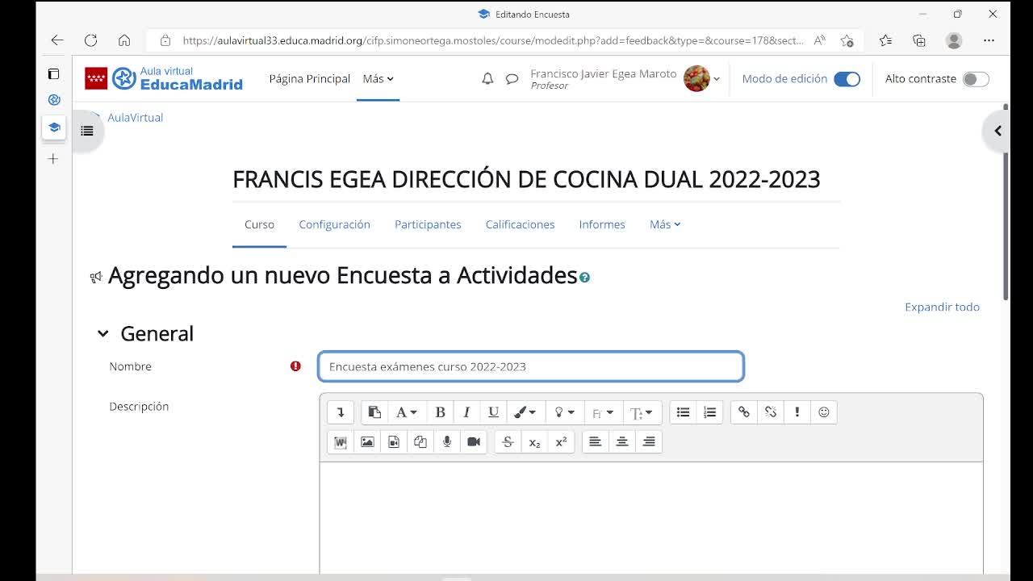Record audio with the microphone icon
The width and height of the screenshot is (1033, 581).
[447, 441]
